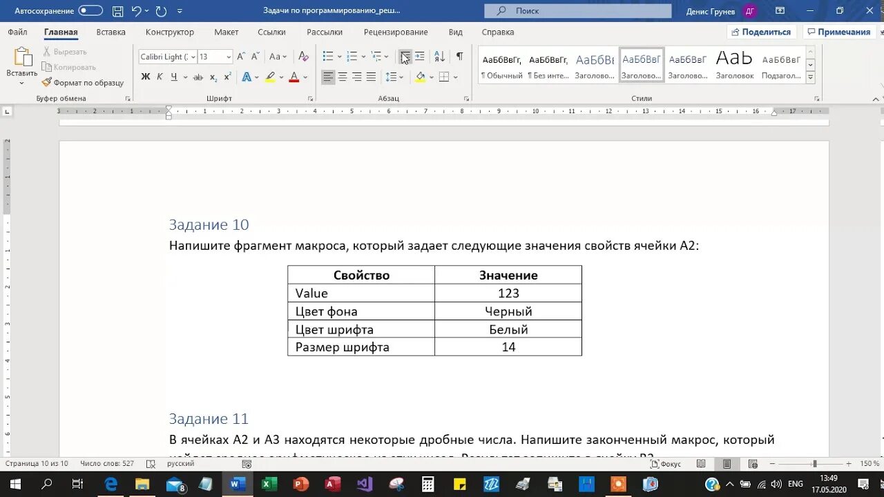Click the Decrease Font Size icon
Screen dimensions: 884x497
[x=255, y=57]
